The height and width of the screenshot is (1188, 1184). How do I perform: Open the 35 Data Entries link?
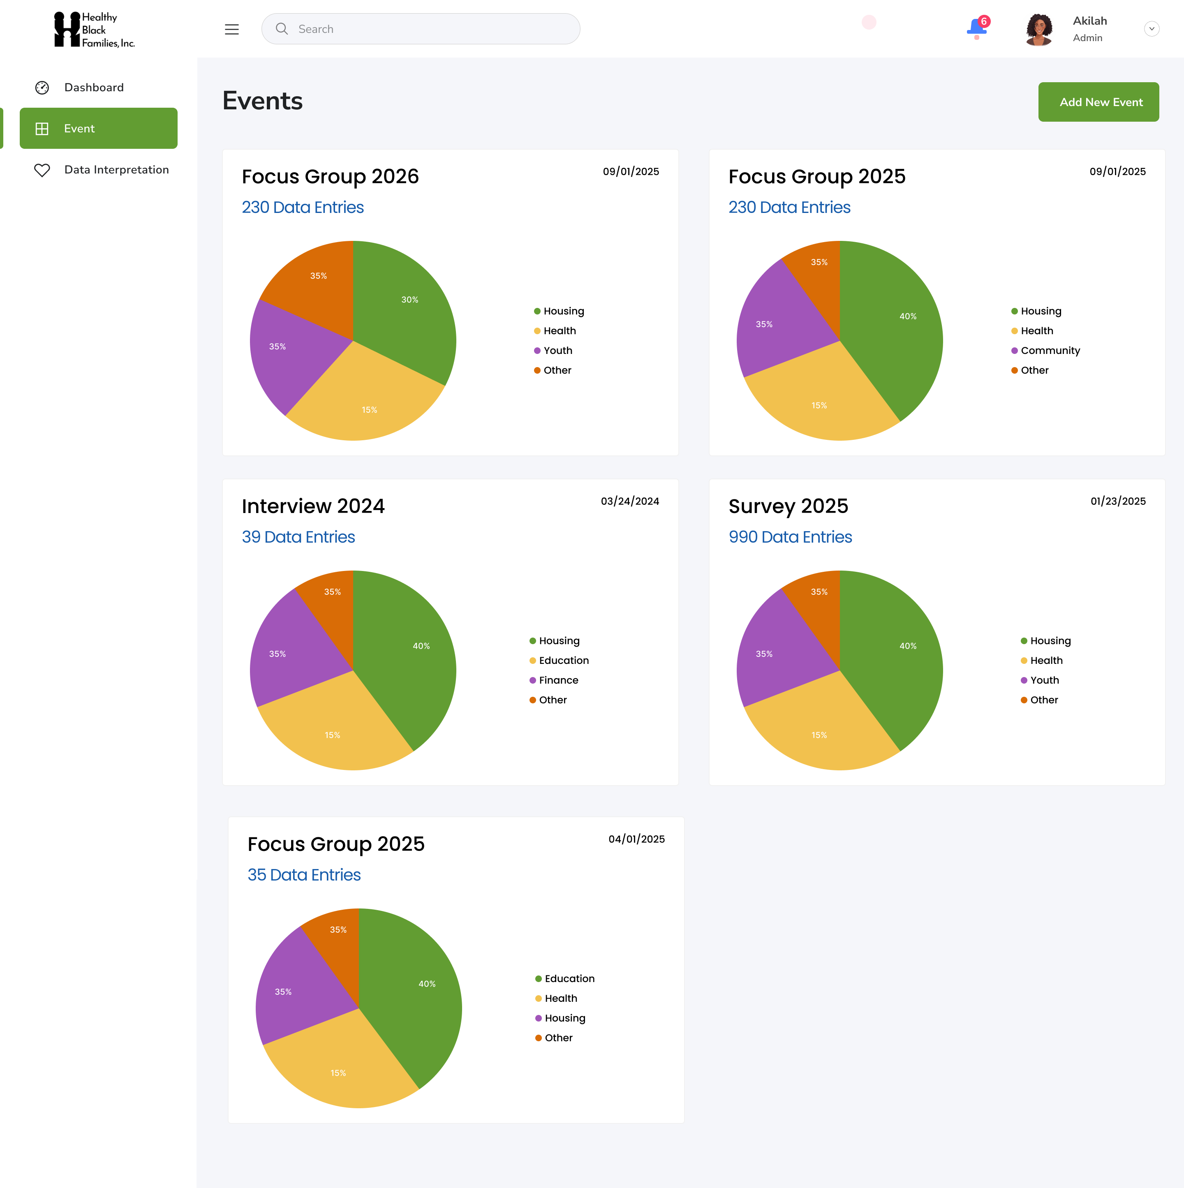click(x=304, y=874)
